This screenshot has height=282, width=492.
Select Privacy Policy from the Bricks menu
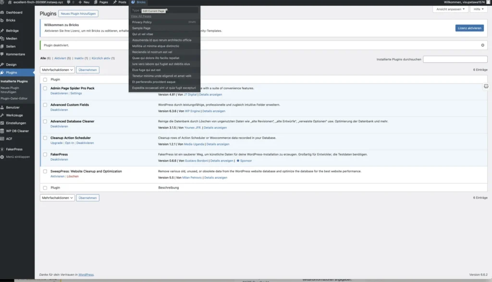click(x=142, y=22)
